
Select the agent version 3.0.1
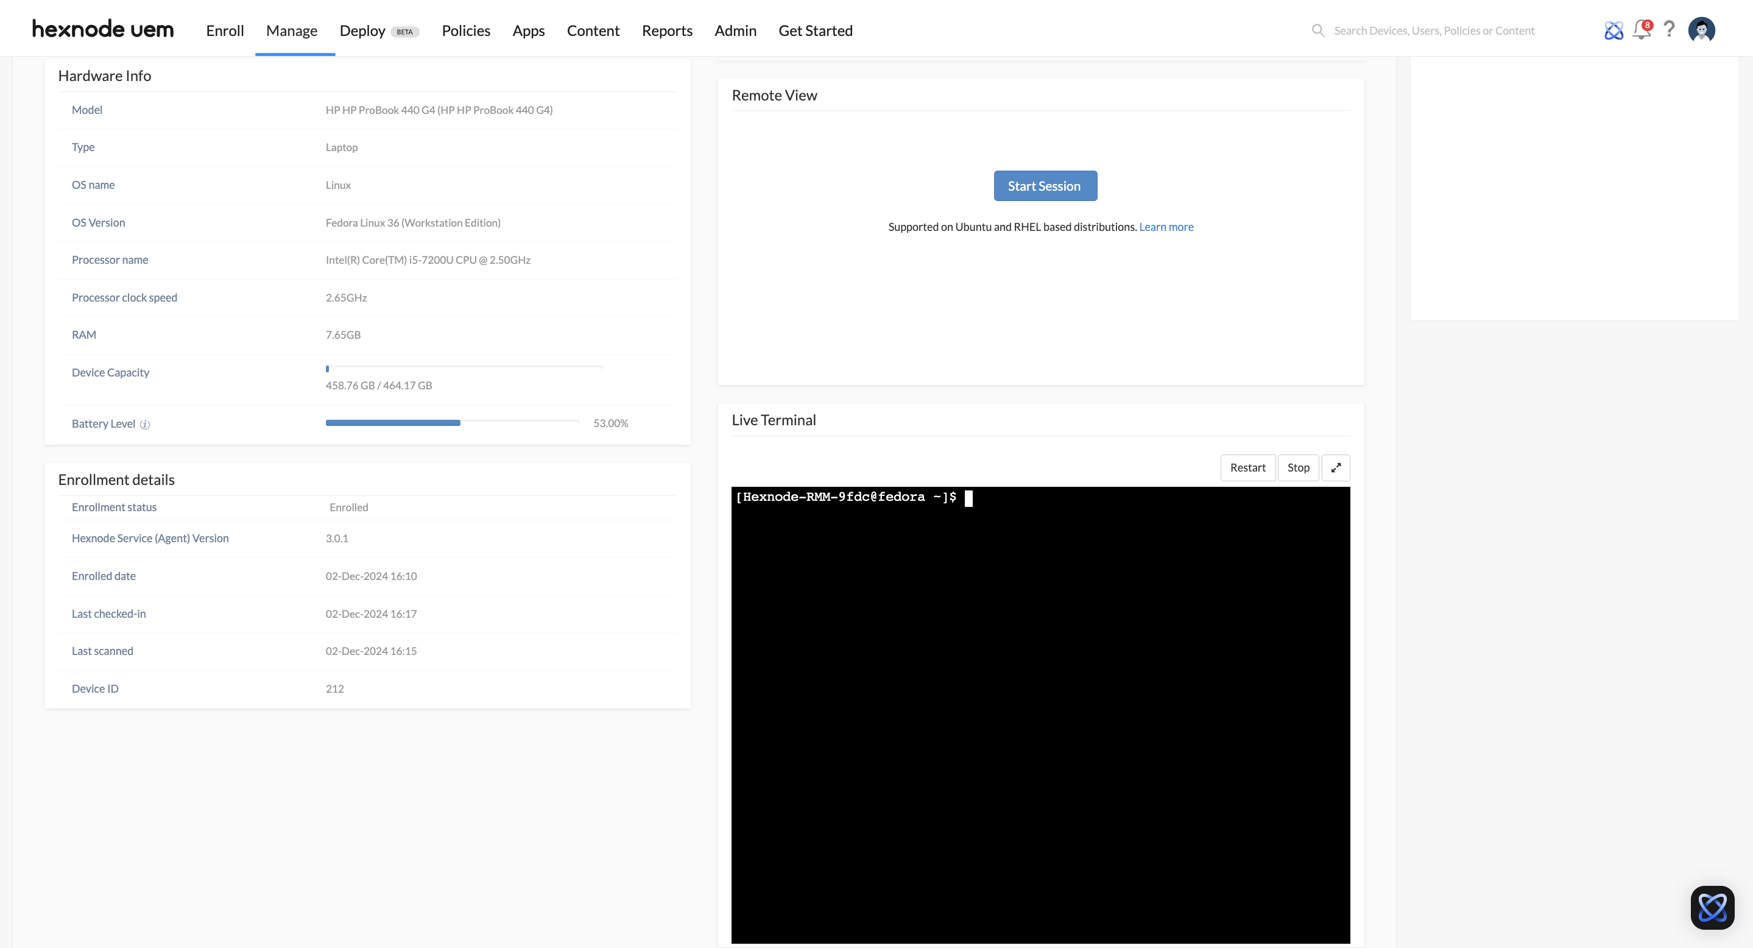337,539
